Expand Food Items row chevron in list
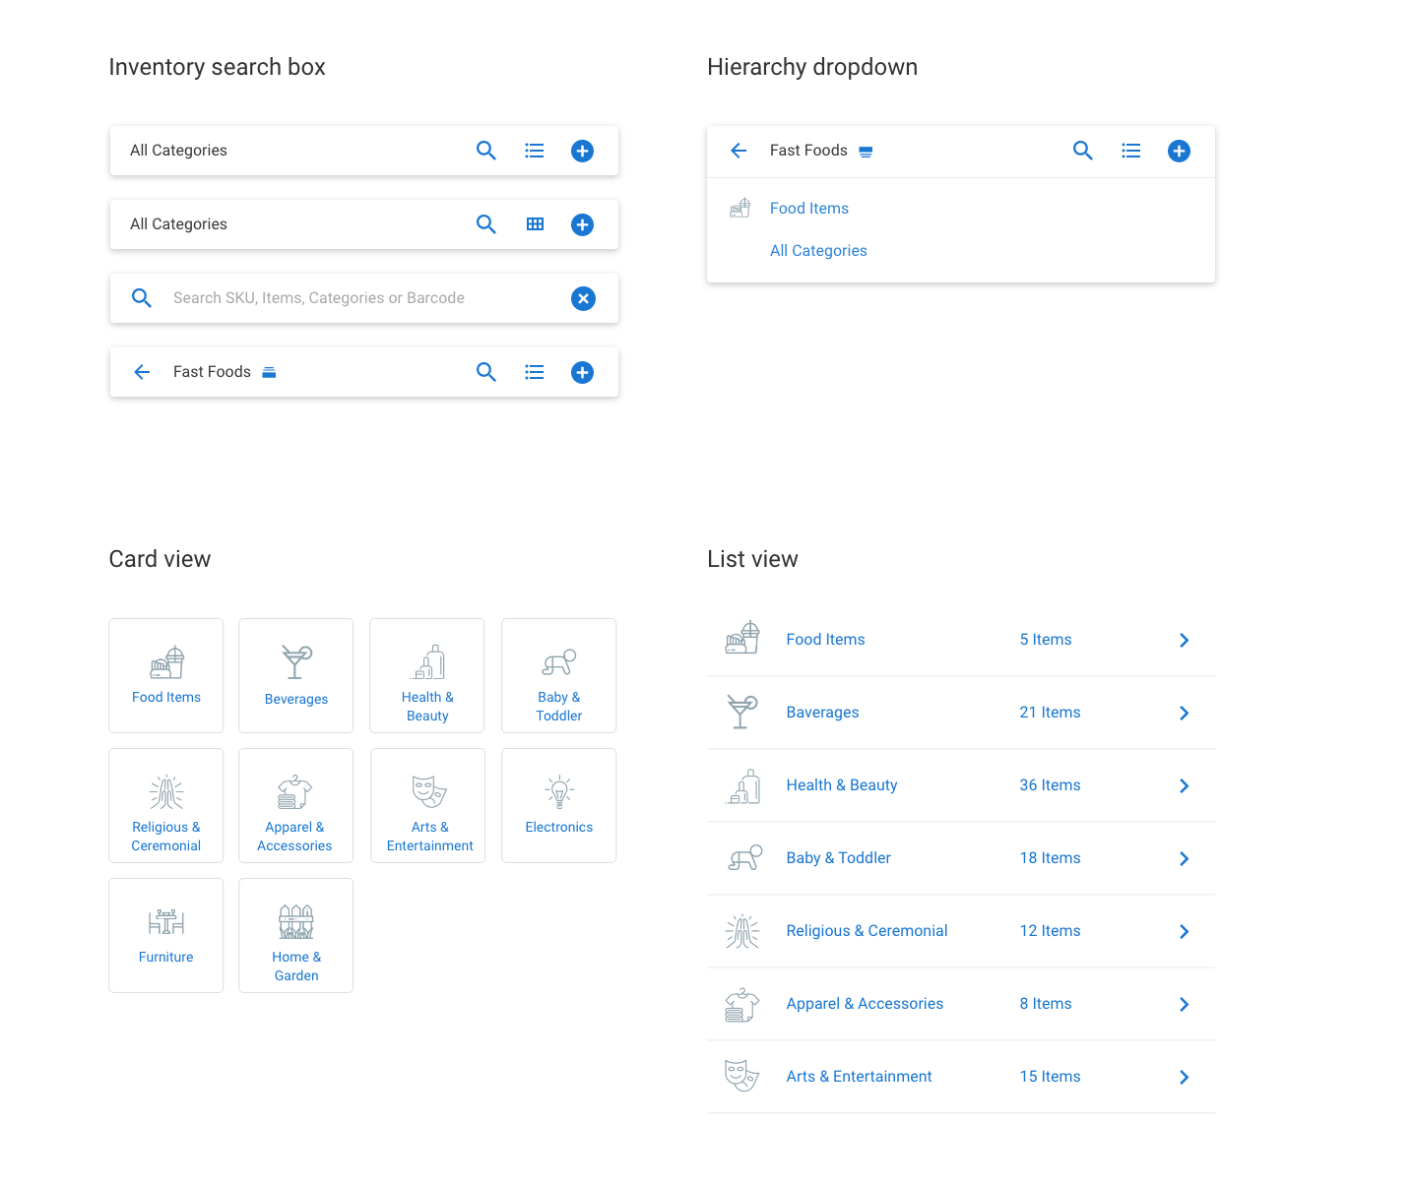The image size is (1414, 1185). point(1184,640)
